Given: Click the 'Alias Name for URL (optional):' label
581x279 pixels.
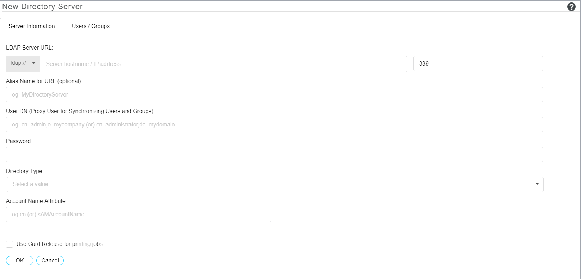Looking at the screenshot, I should [44, 81].
